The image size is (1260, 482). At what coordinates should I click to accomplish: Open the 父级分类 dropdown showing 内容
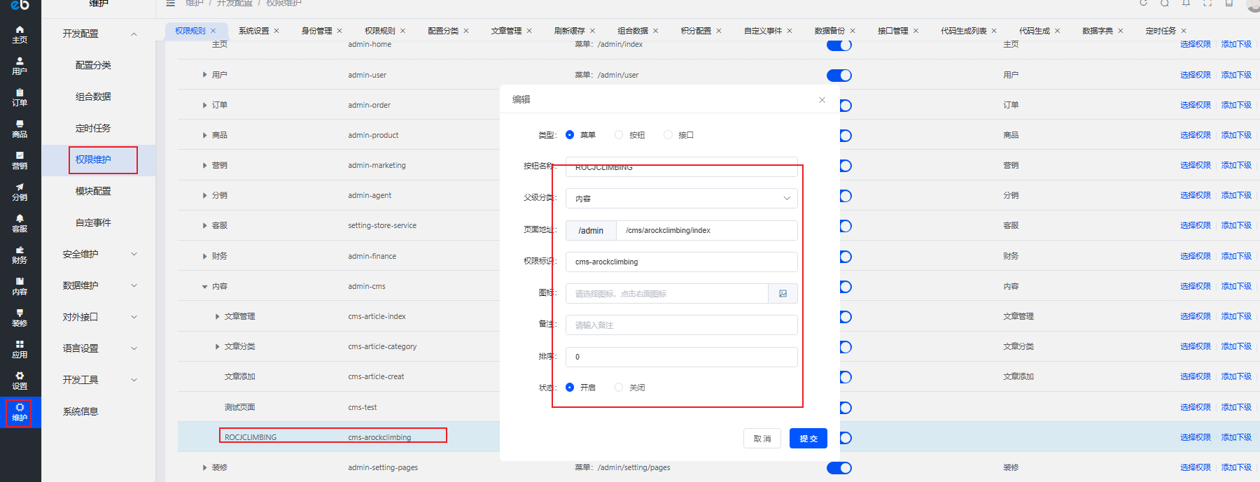point(681,199)
